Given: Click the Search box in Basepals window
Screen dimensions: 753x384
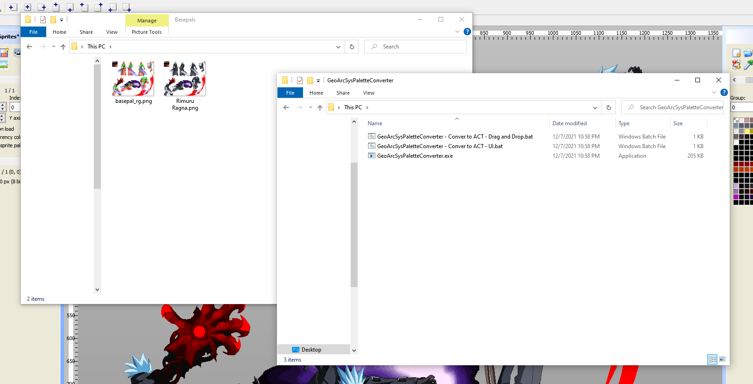Looking at the screenshot, I should coord(416,47).
